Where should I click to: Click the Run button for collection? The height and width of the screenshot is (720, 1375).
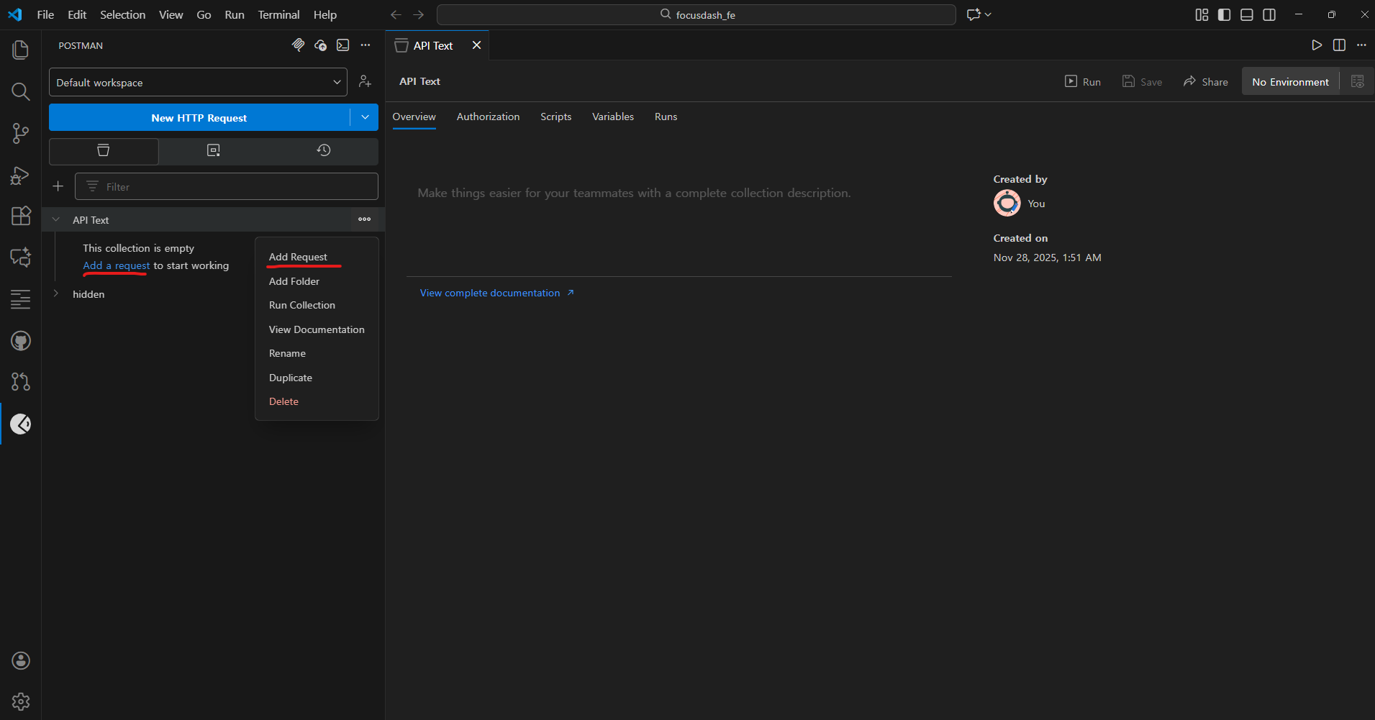[1083, 82]
